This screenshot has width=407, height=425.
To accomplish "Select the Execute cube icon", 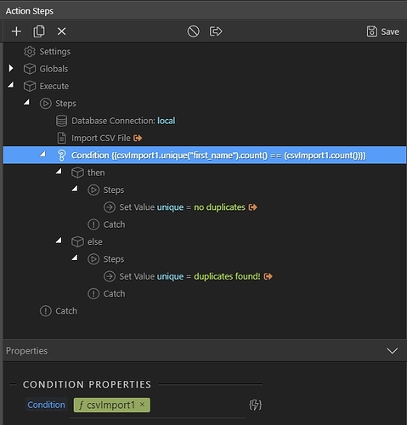I will pos(30,86).
